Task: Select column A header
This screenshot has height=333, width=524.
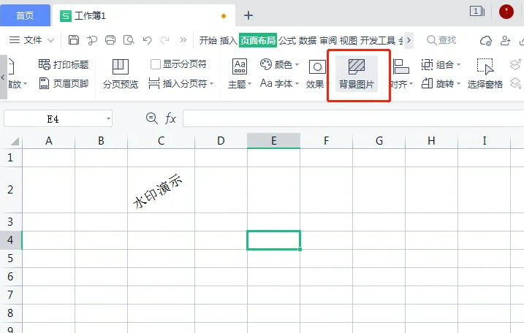Action: (49, 141)
